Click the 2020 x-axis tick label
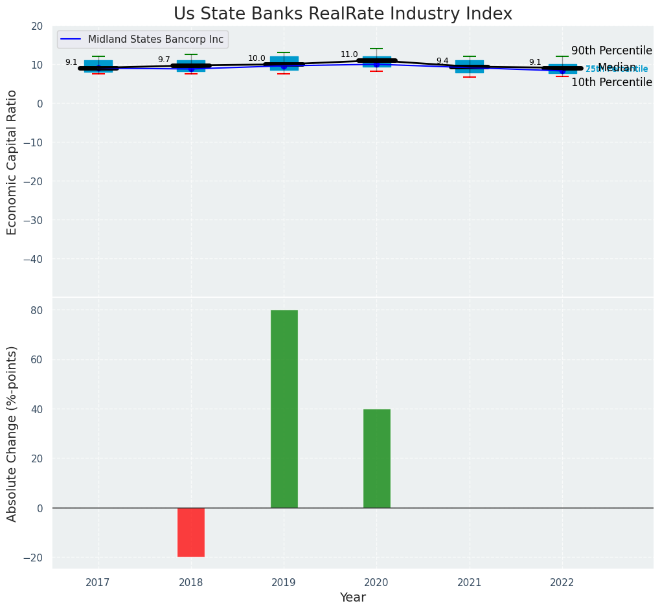Image resolution: width=660 pixels, height=610 pixels. tap(376, 583)
